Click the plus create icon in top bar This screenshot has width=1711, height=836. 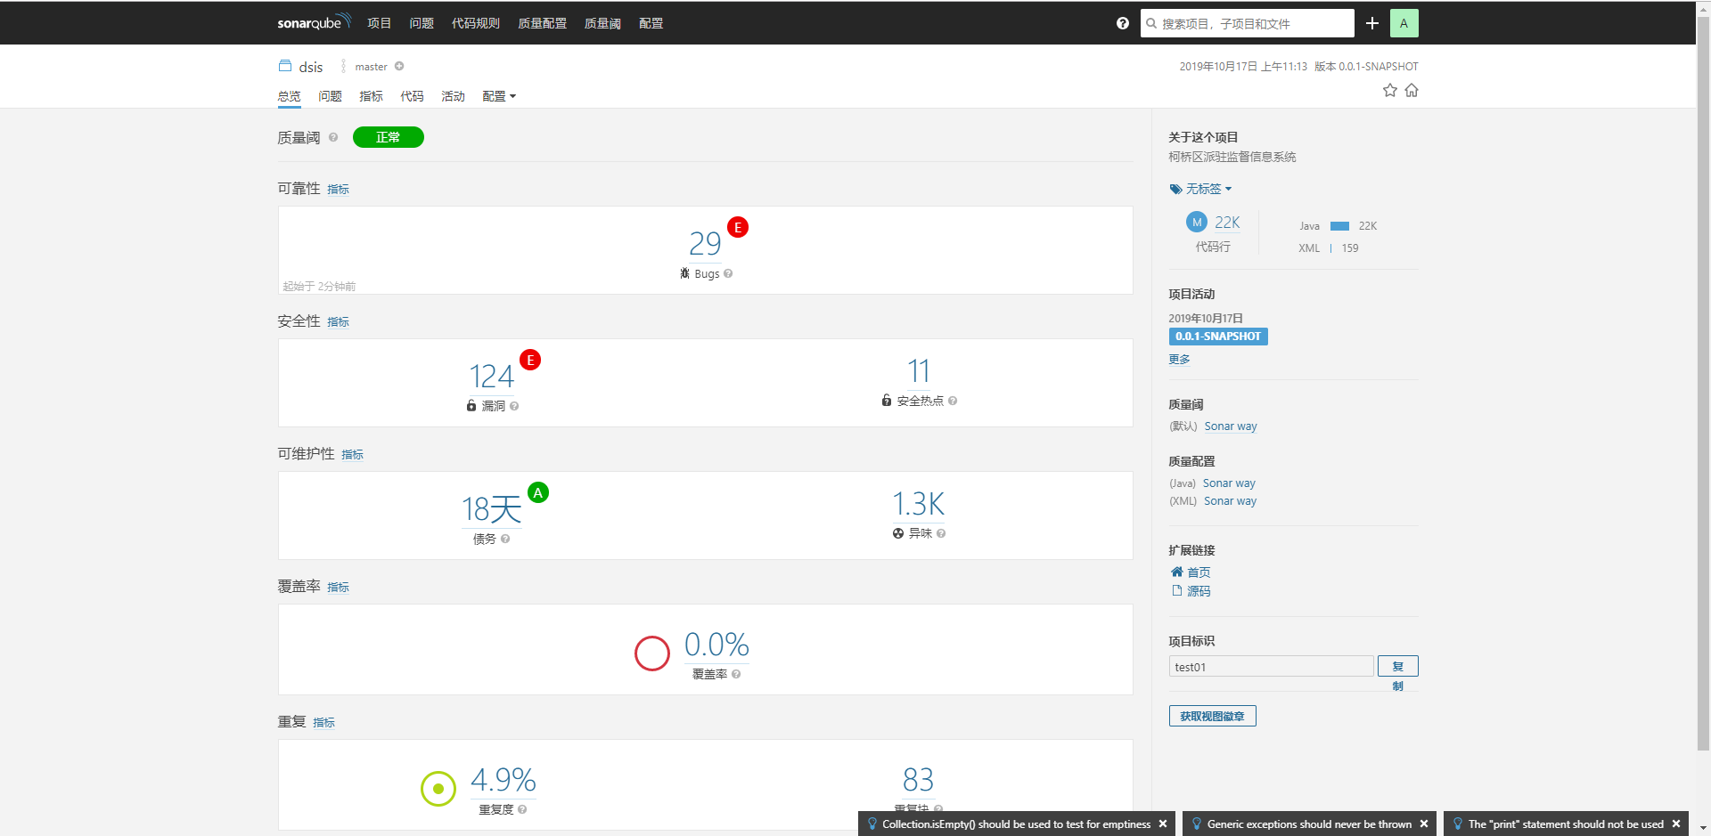1372,23
